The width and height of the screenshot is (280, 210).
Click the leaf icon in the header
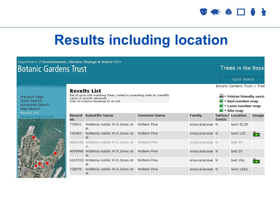tap(228, 12)
